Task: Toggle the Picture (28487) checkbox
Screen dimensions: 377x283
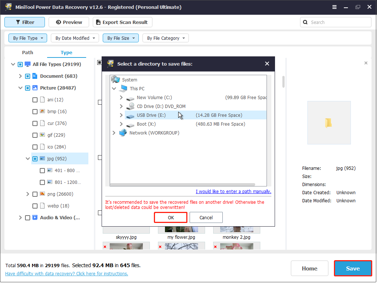Action: pos(28,88)
